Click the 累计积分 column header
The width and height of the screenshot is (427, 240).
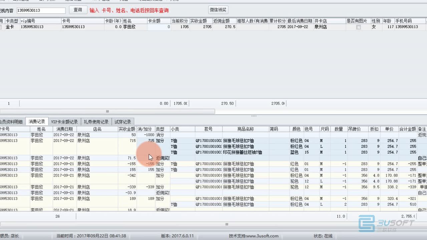coord(278,21)
